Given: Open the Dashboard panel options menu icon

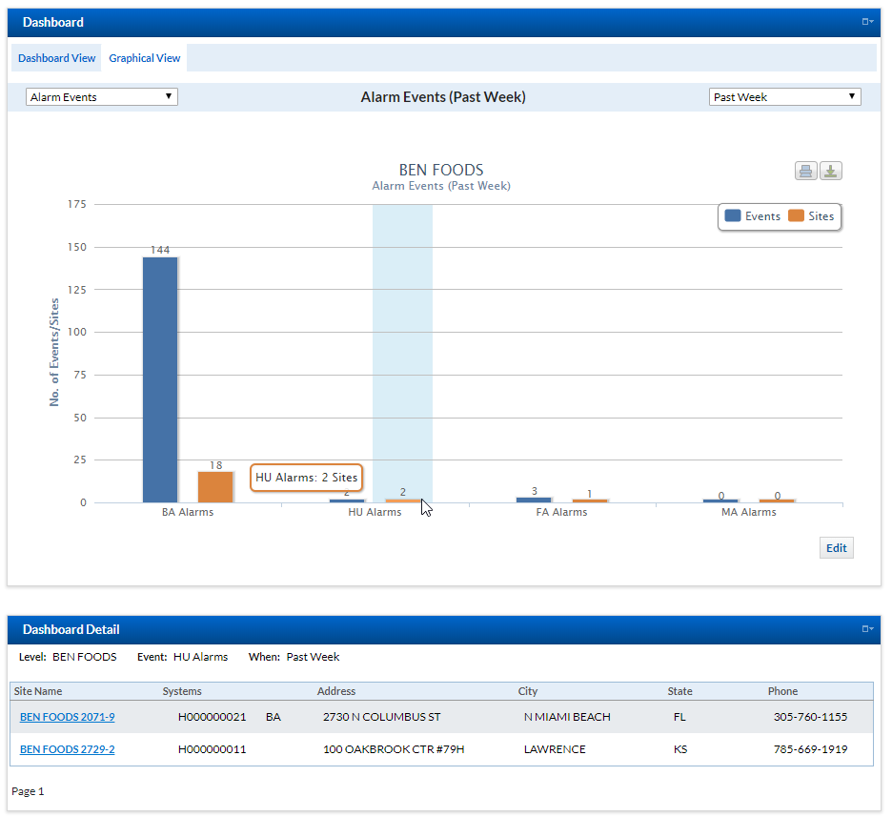Looking at the screenshot, I should click(x=867, y=22).
